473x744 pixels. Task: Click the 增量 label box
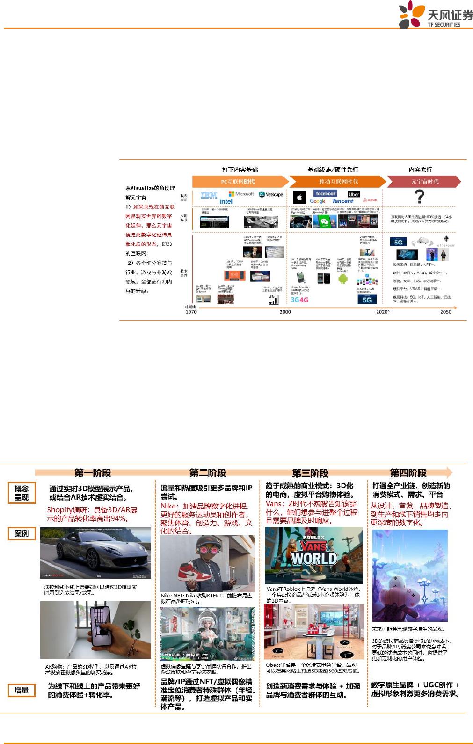tap(22, 690)
